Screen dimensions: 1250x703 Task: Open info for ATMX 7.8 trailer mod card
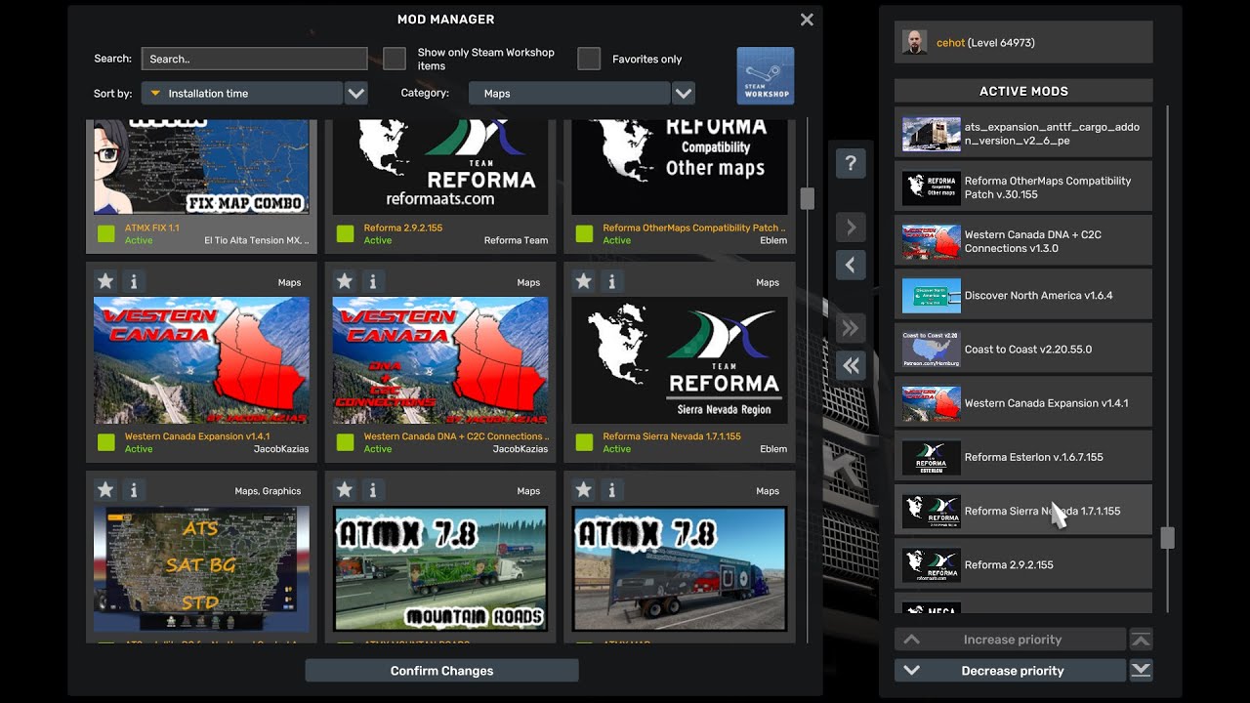tap(611, 490)
